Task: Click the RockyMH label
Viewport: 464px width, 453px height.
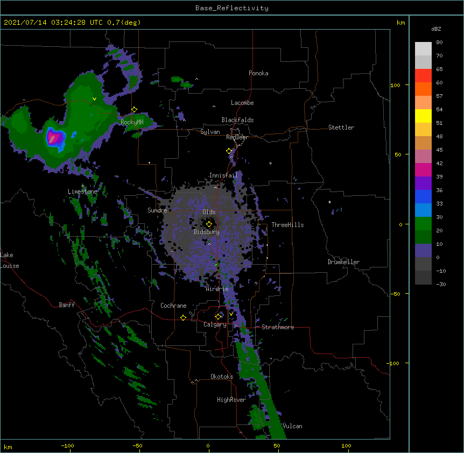Action: pos(132,122)
